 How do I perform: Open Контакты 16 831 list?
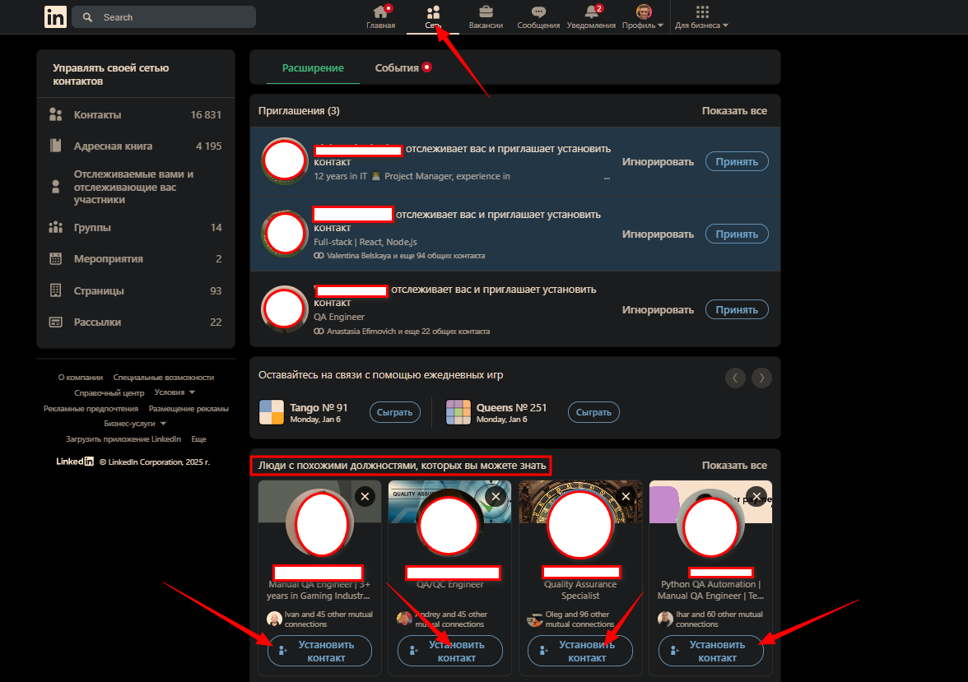(136, 115)
